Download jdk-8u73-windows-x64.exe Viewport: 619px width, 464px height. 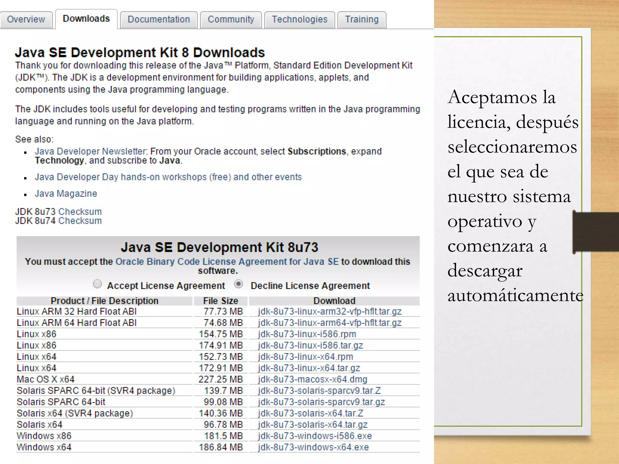pyautogui.click(x=313, y=447)
